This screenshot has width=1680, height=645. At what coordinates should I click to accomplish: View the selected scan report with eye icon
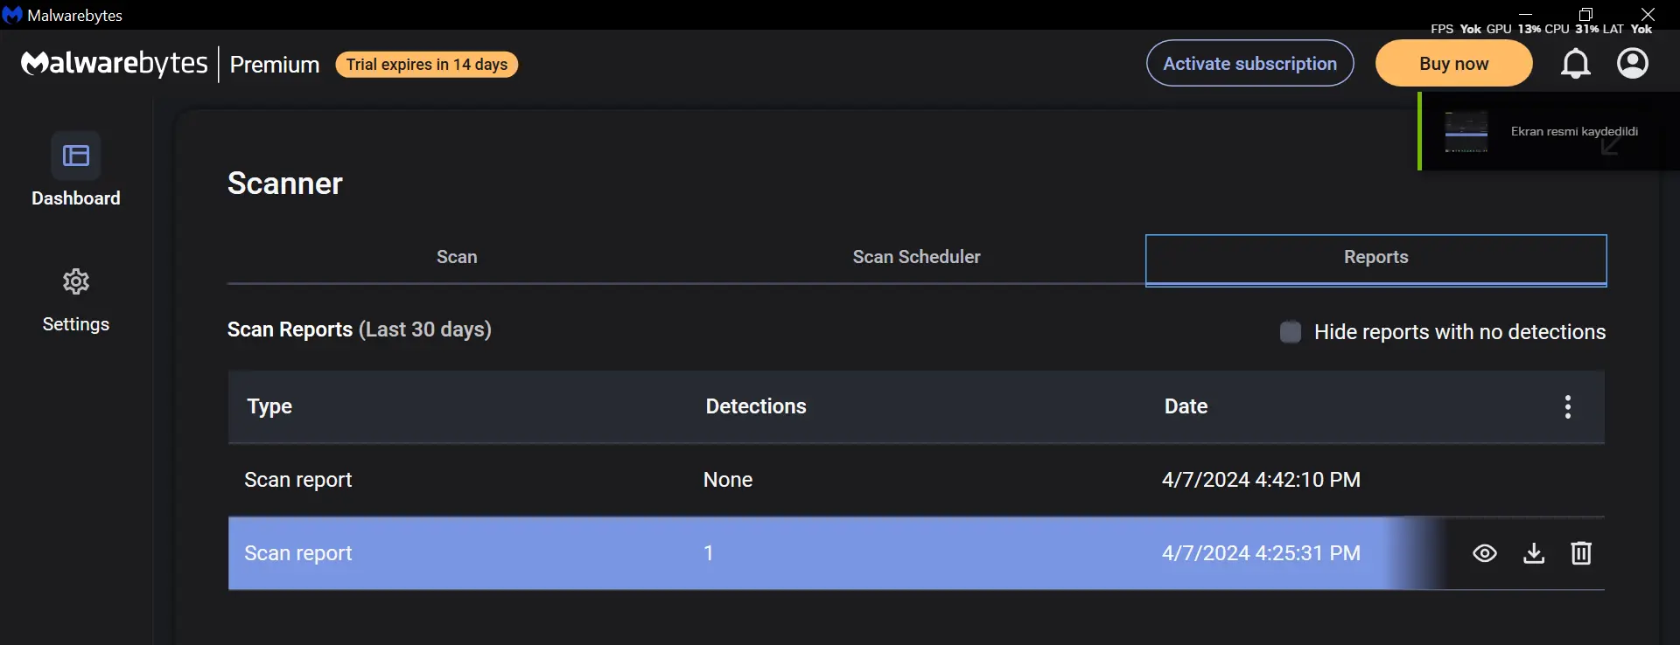[1485, 553]
